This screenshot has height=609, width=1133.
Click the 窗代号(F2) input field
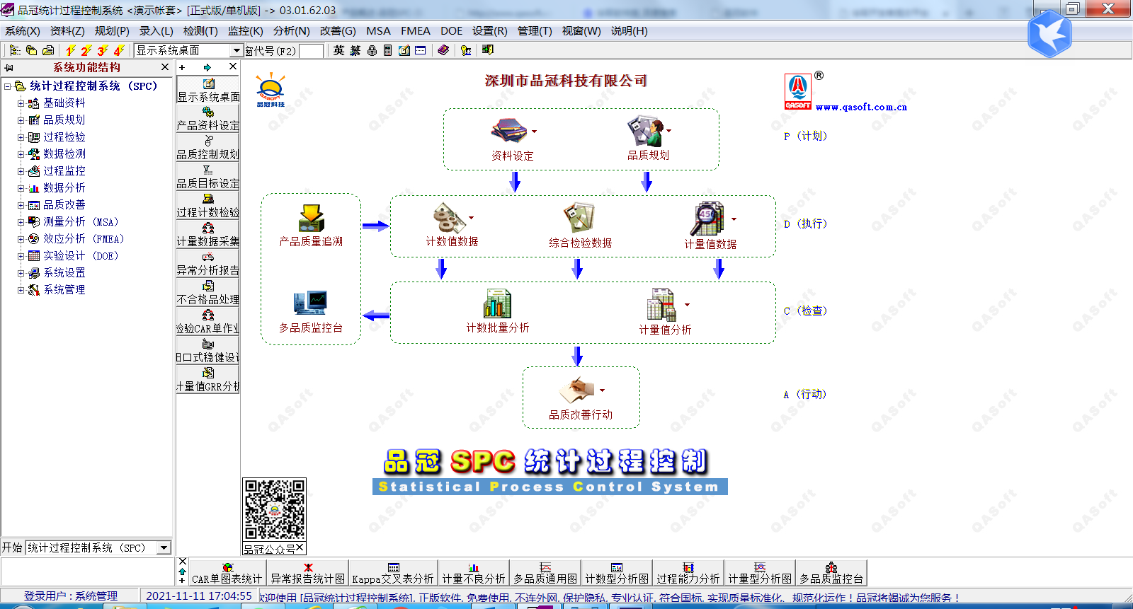tap(311, 51)
